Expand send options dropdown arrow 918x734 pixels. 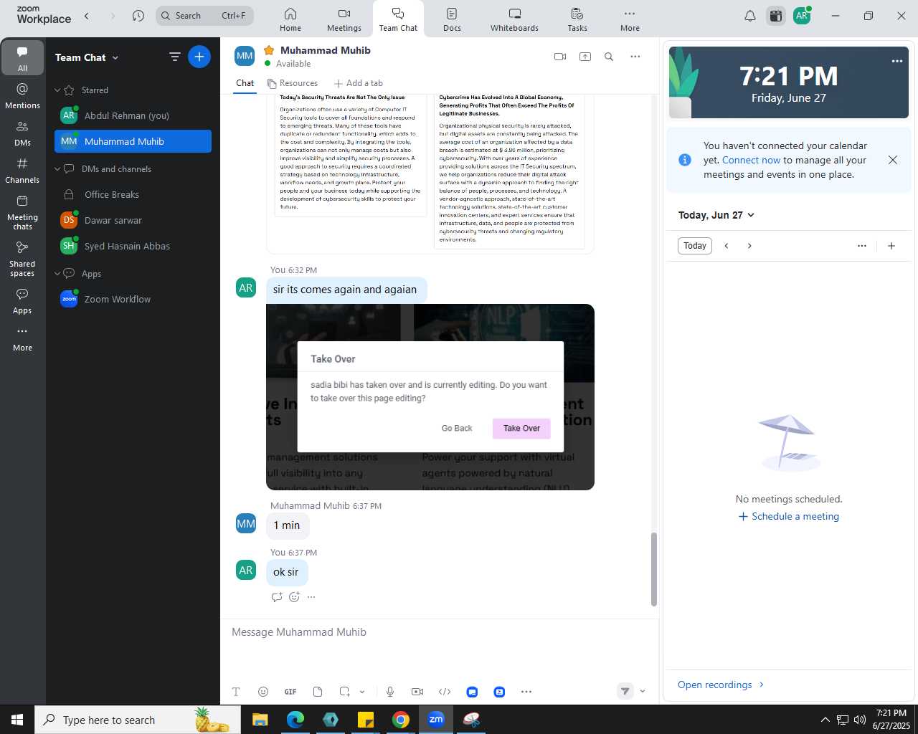coord(643,691)
